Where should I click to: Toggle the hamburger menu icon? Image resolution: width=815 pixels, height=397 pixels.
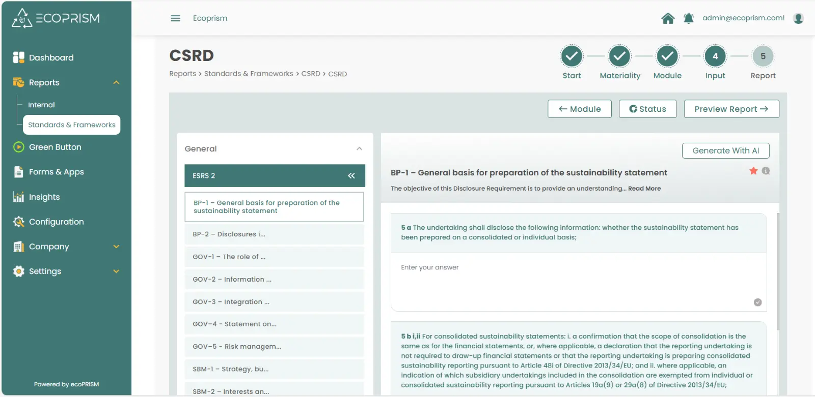pos(176,18)
